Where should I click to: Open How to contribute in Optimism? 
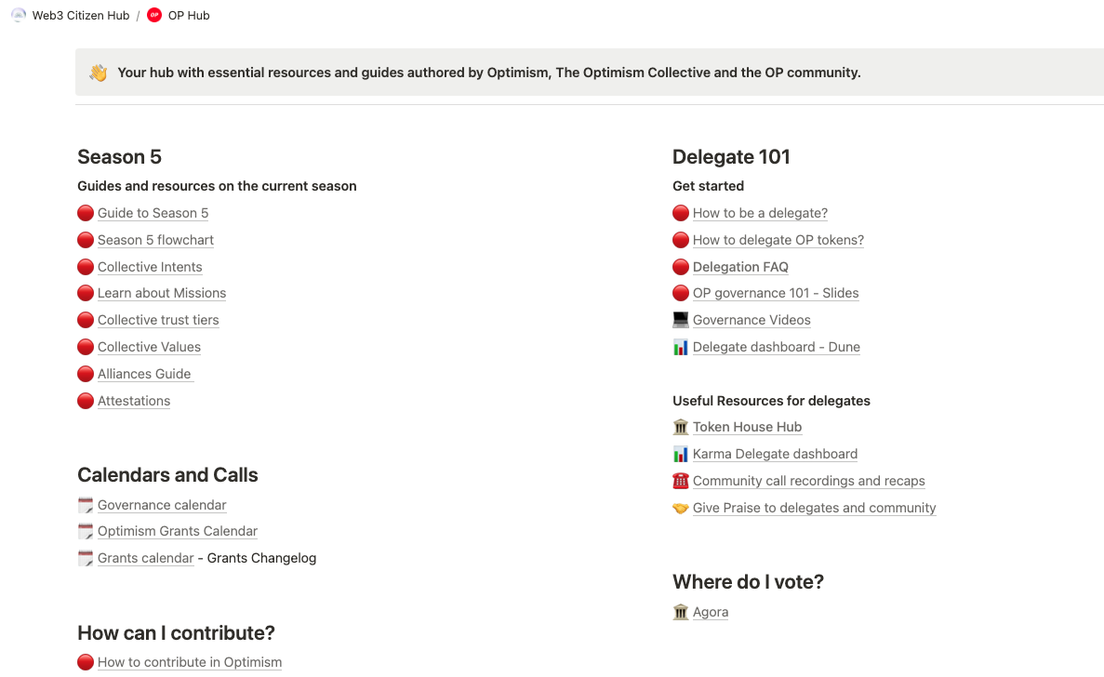[190, 662]
